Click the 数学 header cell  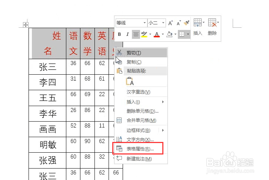(87, 44)
